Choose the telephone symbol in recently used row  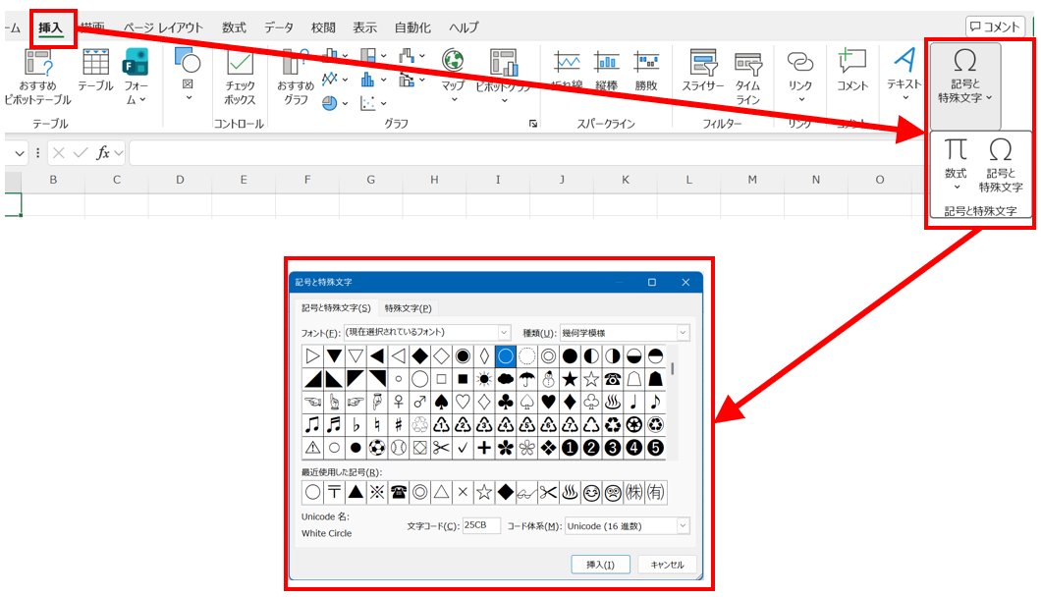[x=399, y=492]
